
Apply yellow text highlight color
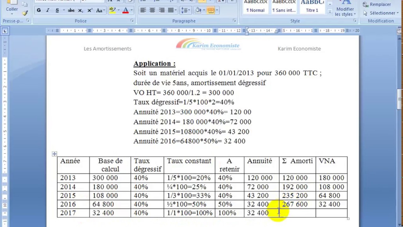[x=112, y=10]
